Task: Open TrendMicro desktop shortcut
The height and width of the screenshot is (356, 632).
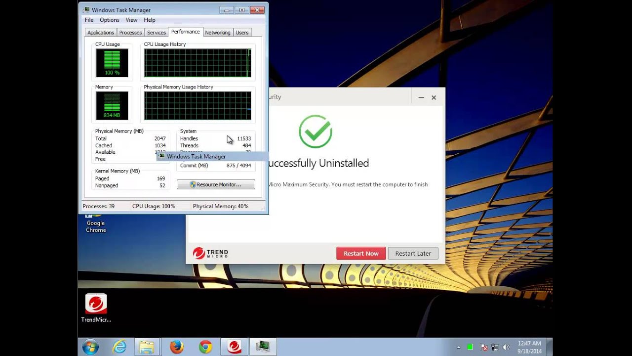Action: click(96, 308)
